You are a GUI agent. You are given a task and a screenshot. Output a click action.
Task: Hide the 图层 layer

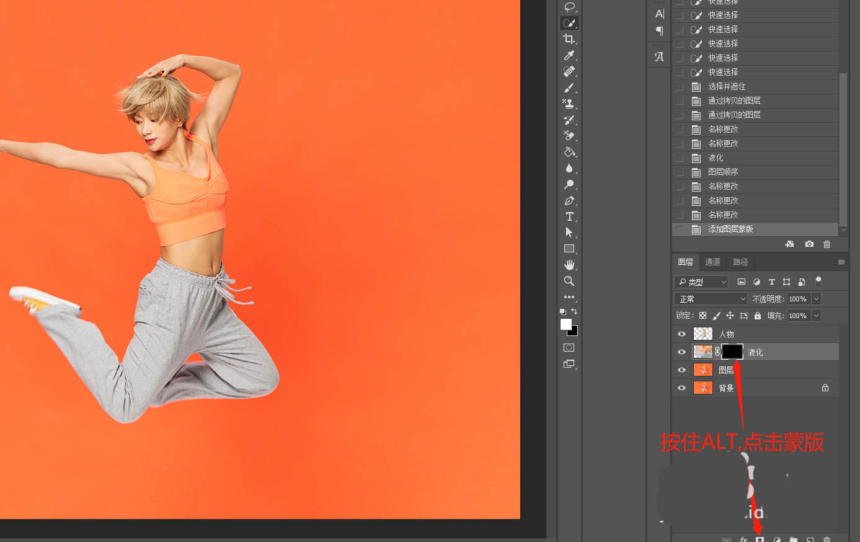coord(681,370)
